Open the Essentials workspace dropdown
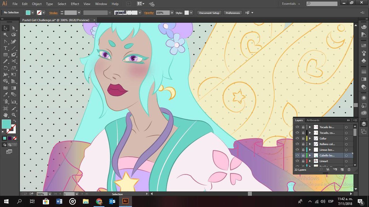 (x=291, y=4)
